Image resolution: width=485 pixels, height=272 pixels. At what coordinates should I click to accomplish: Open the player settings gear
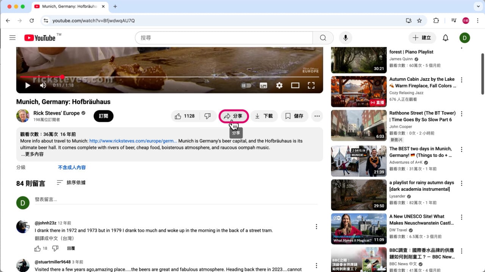click(279, 85)
